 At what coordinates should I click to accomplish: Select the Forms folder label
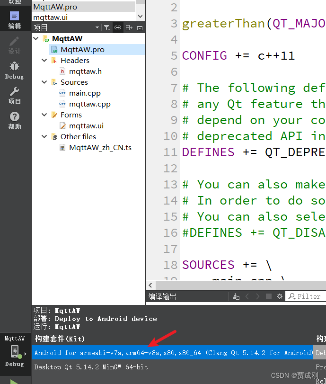(71, 115)
